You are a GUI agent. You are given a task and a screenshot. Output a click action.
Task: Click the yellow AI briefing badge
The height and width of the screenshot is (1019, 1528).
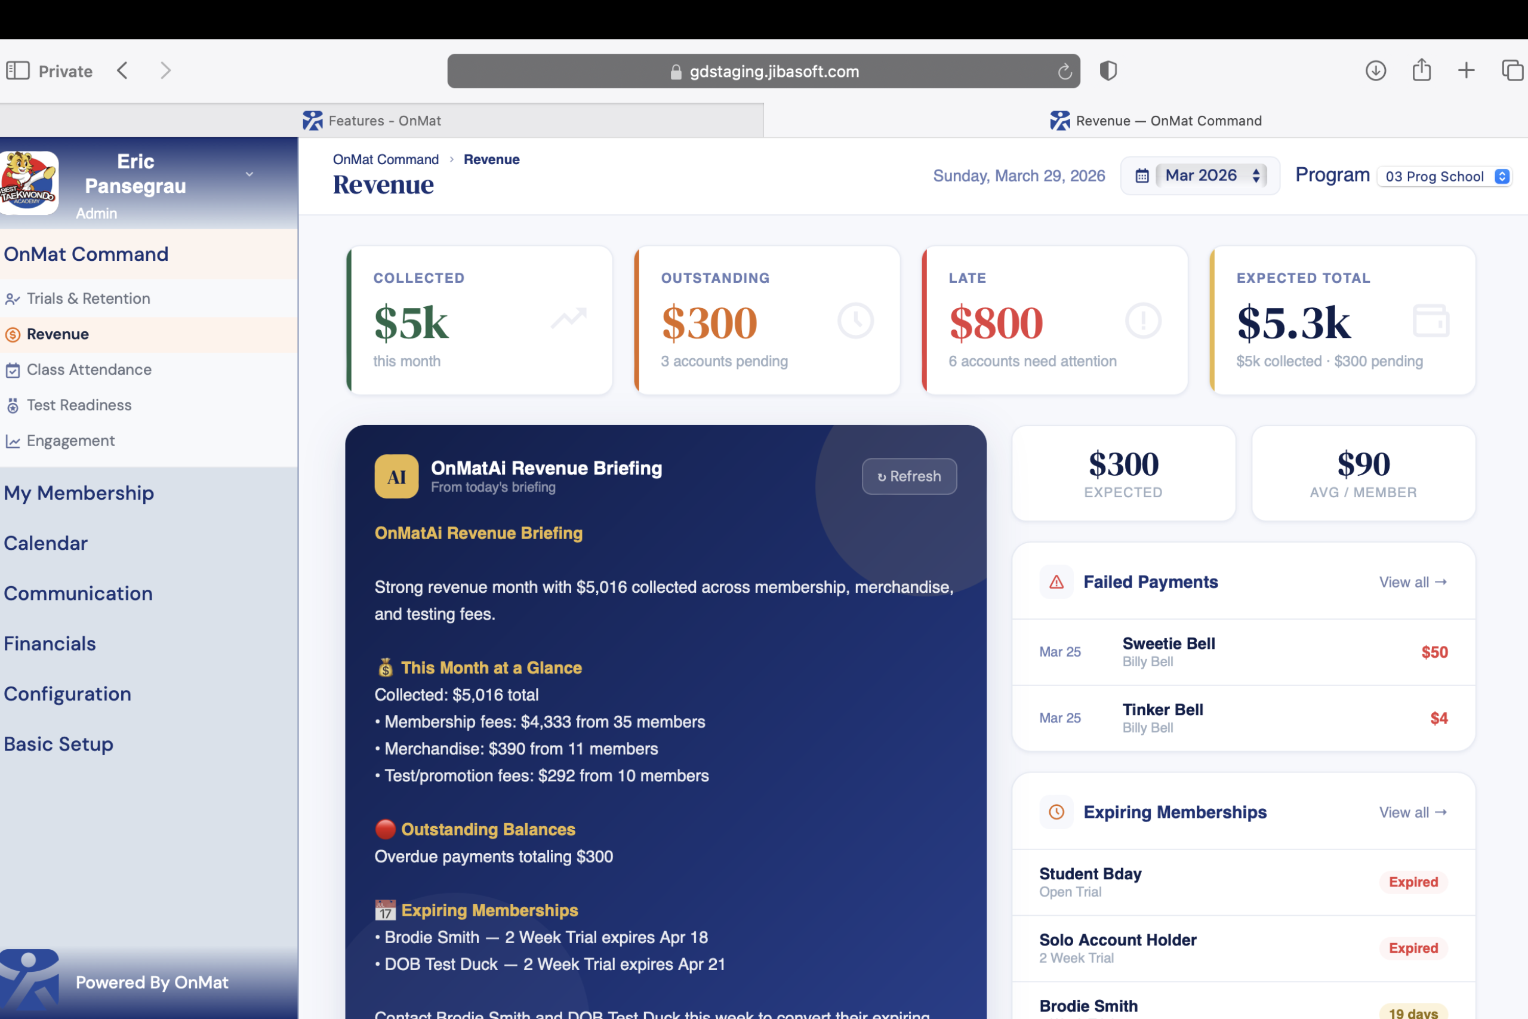click(x=396, y=476)
